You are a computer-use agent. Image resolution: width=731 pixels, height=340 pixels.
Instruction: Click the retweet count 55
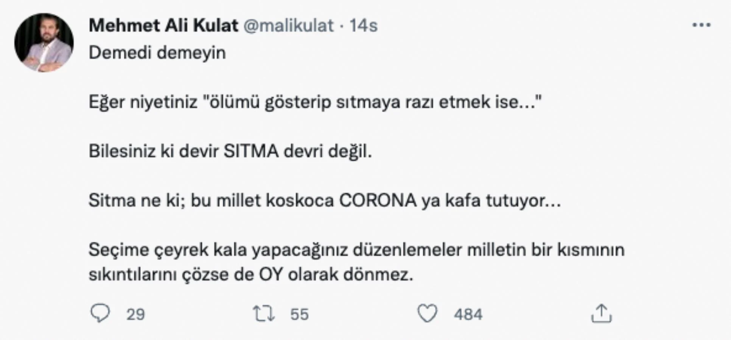299,314
